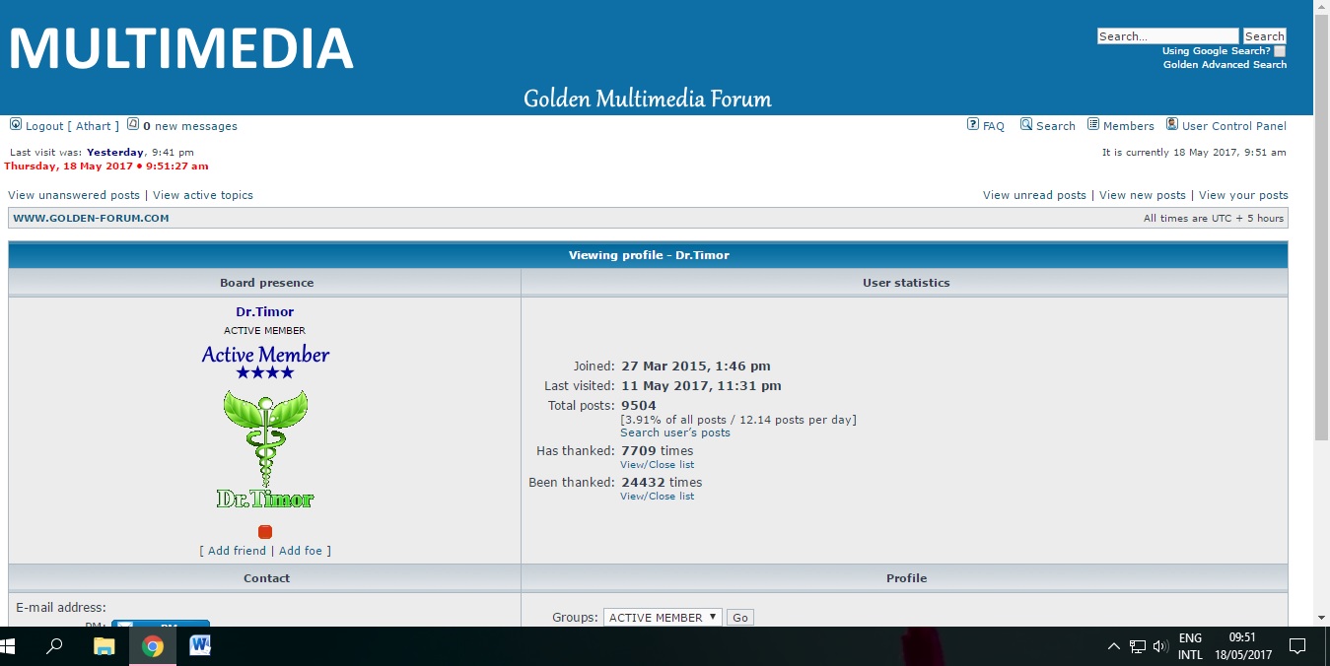Click the red offline status icon
The width and height of the screenshot is (1330, 666).
pos(265,532)
